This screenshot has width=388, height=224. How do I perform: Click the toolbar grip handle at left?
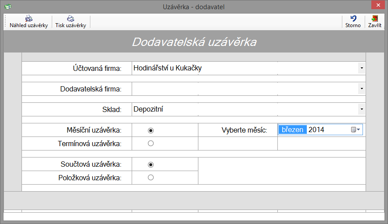click(5, 22)
